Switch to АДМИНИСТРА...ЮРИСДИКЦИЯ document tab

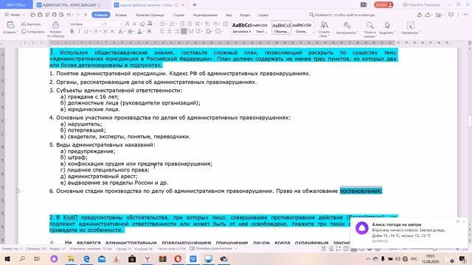[x=69, y=5]
